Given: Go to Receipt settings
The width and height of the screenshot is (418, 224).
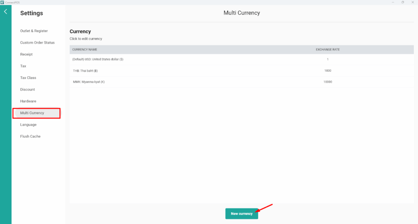Looking at the screenshot, I should (x=26, y=55).
